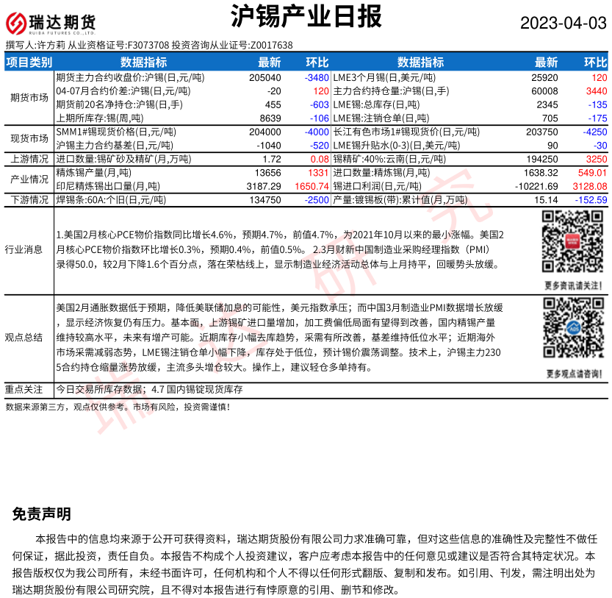Select the 期货市场 category row label
Viewport: 612px width, 598px height.
[x=29, y=97]
